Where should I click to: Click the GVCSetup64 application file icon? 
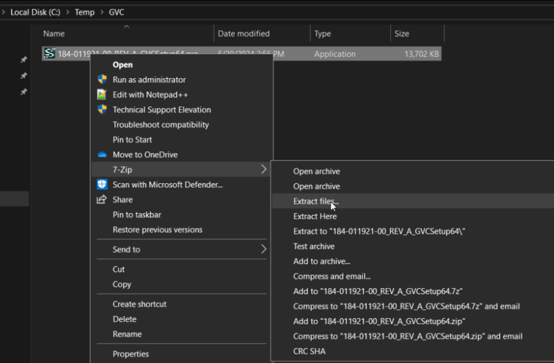click(49, 54)
